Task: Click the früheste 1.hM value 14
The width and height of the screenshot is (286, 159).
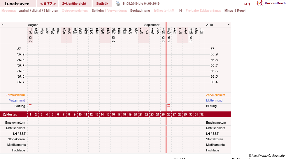Action: [180, 11]
